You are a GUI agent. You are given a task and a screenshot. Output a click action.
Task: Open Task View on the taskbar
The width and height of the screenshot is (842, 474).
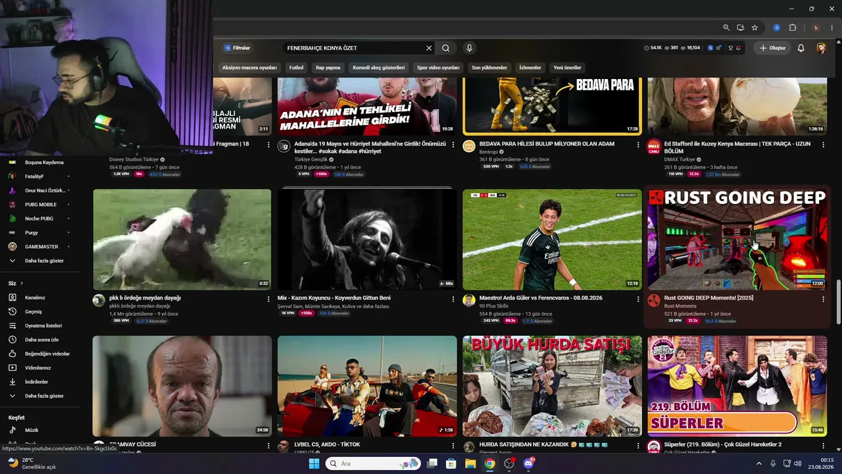pyautogui.click(x=432, y=463)
